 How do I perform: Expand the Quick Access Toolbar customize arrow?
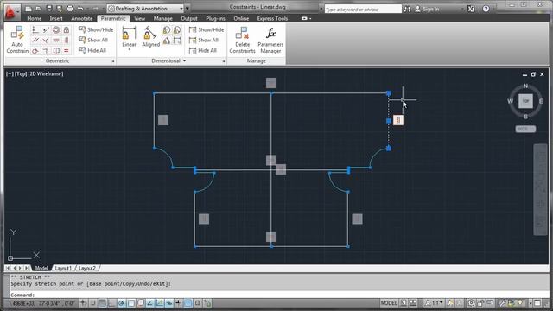click(x=188, y=9)
